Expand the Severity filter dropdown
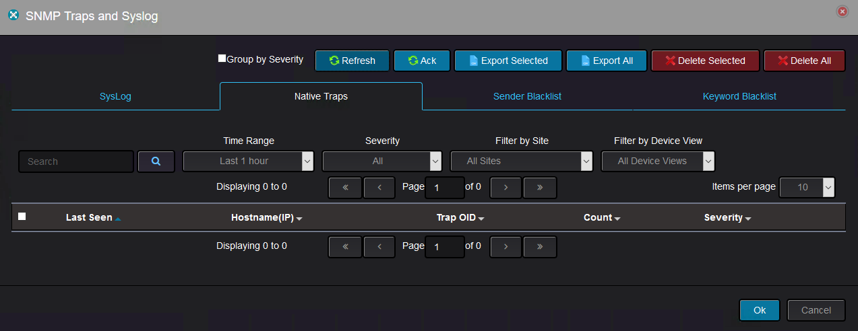Screen dimensions: 858x331 [382, 161]
